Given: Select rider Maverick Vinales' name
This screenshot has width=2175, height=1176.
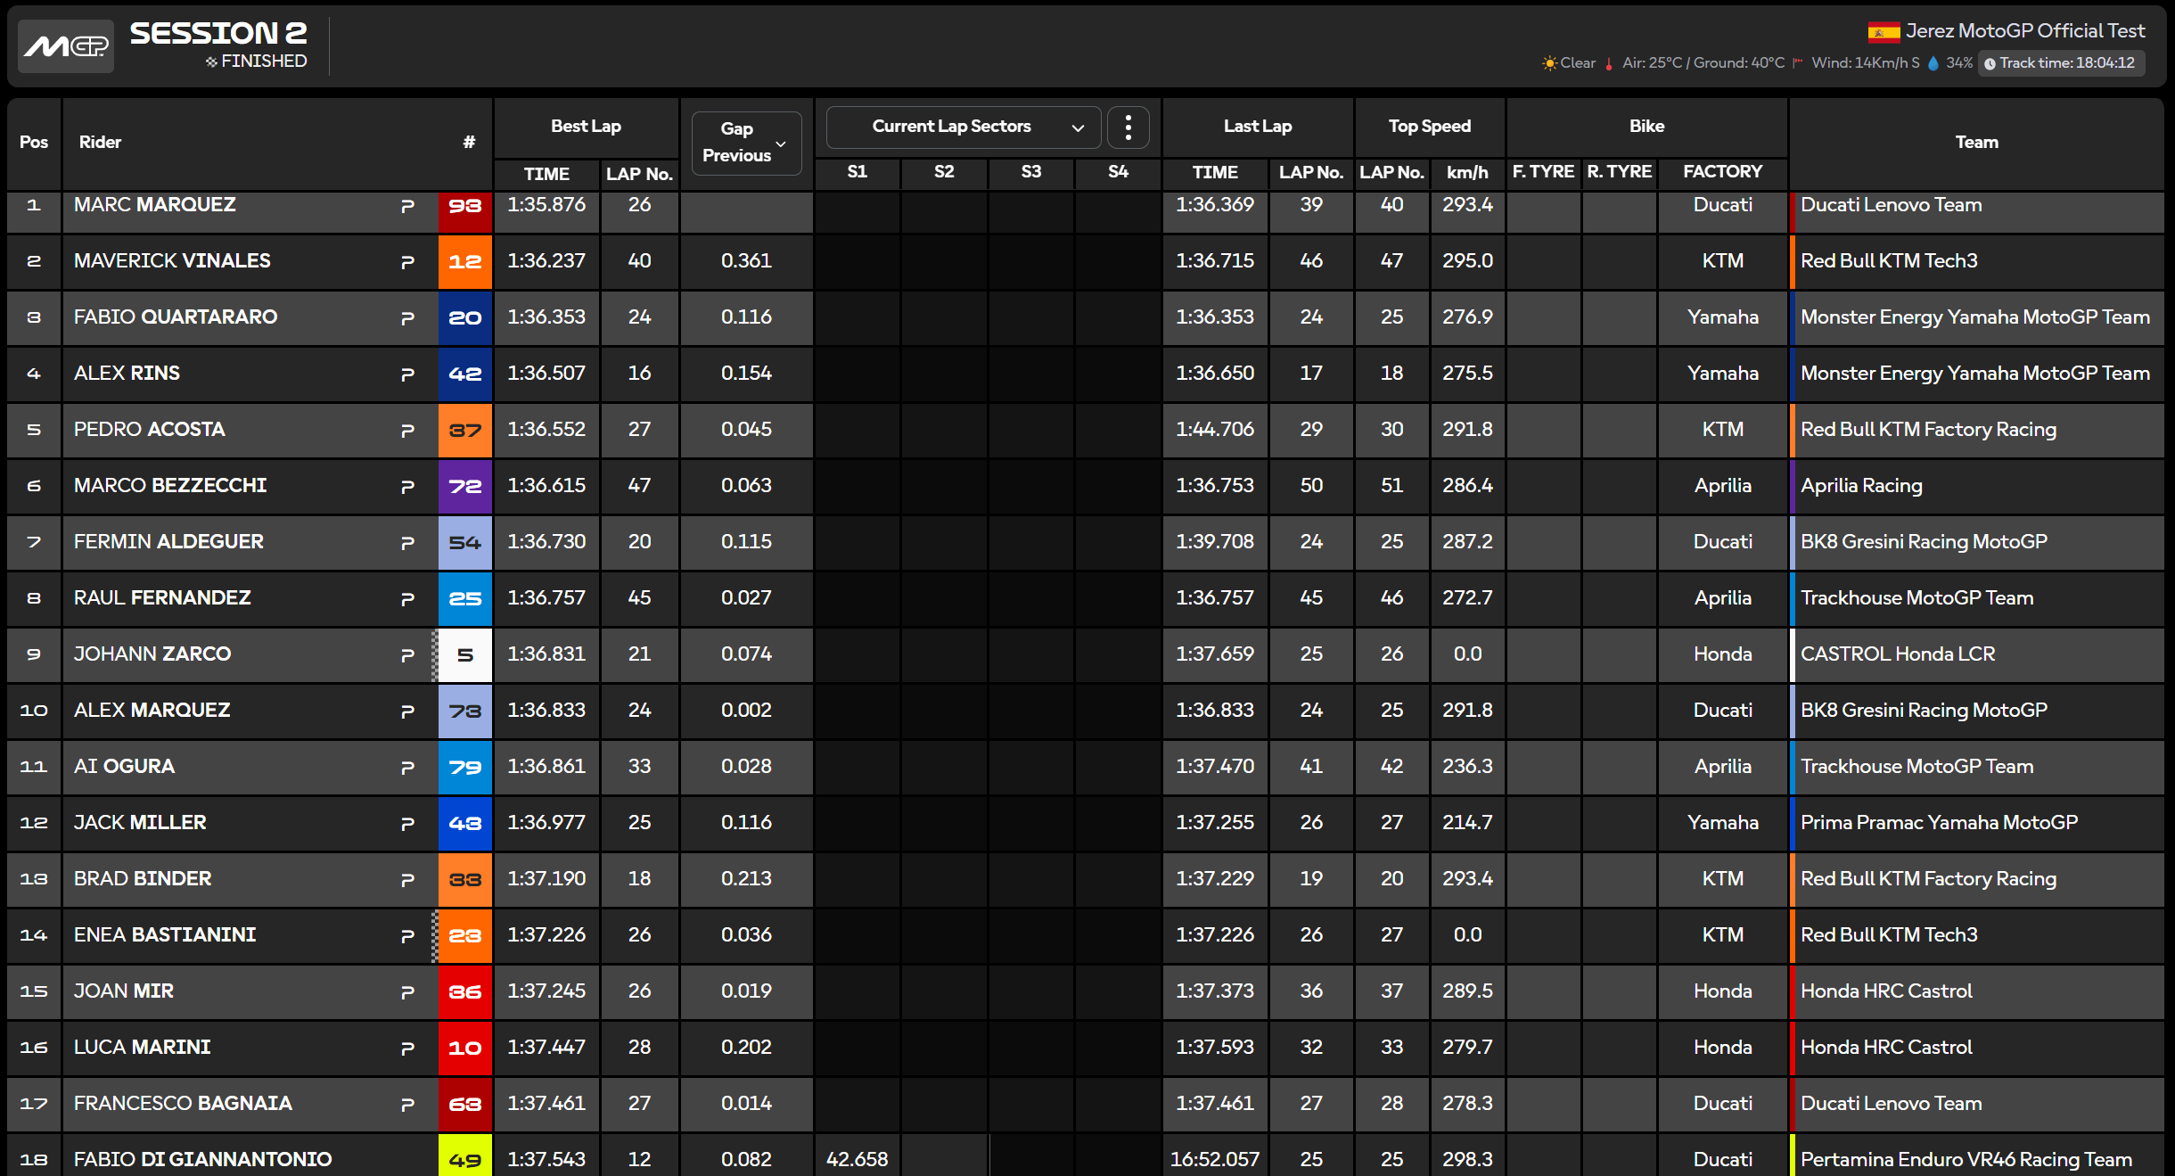Looking at the screenshot, I should [172, 261].
